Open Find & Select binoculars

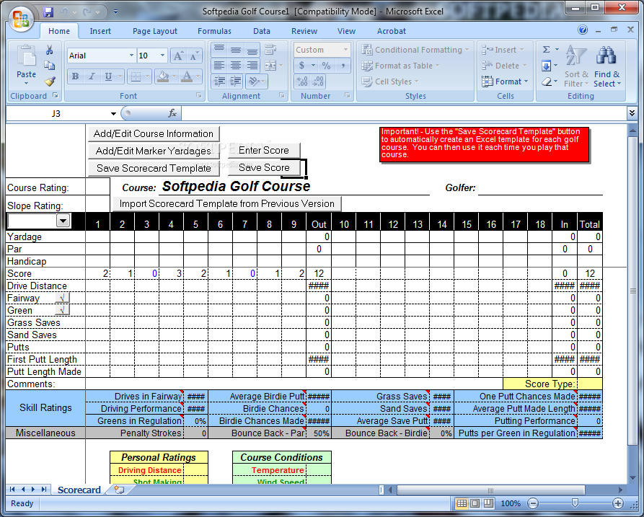[606, 66]
